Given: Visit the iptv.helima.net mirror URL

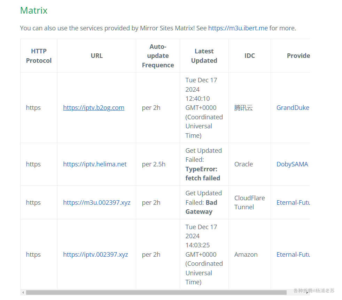Looking at the screenshot, I should (x=95, y=164).
